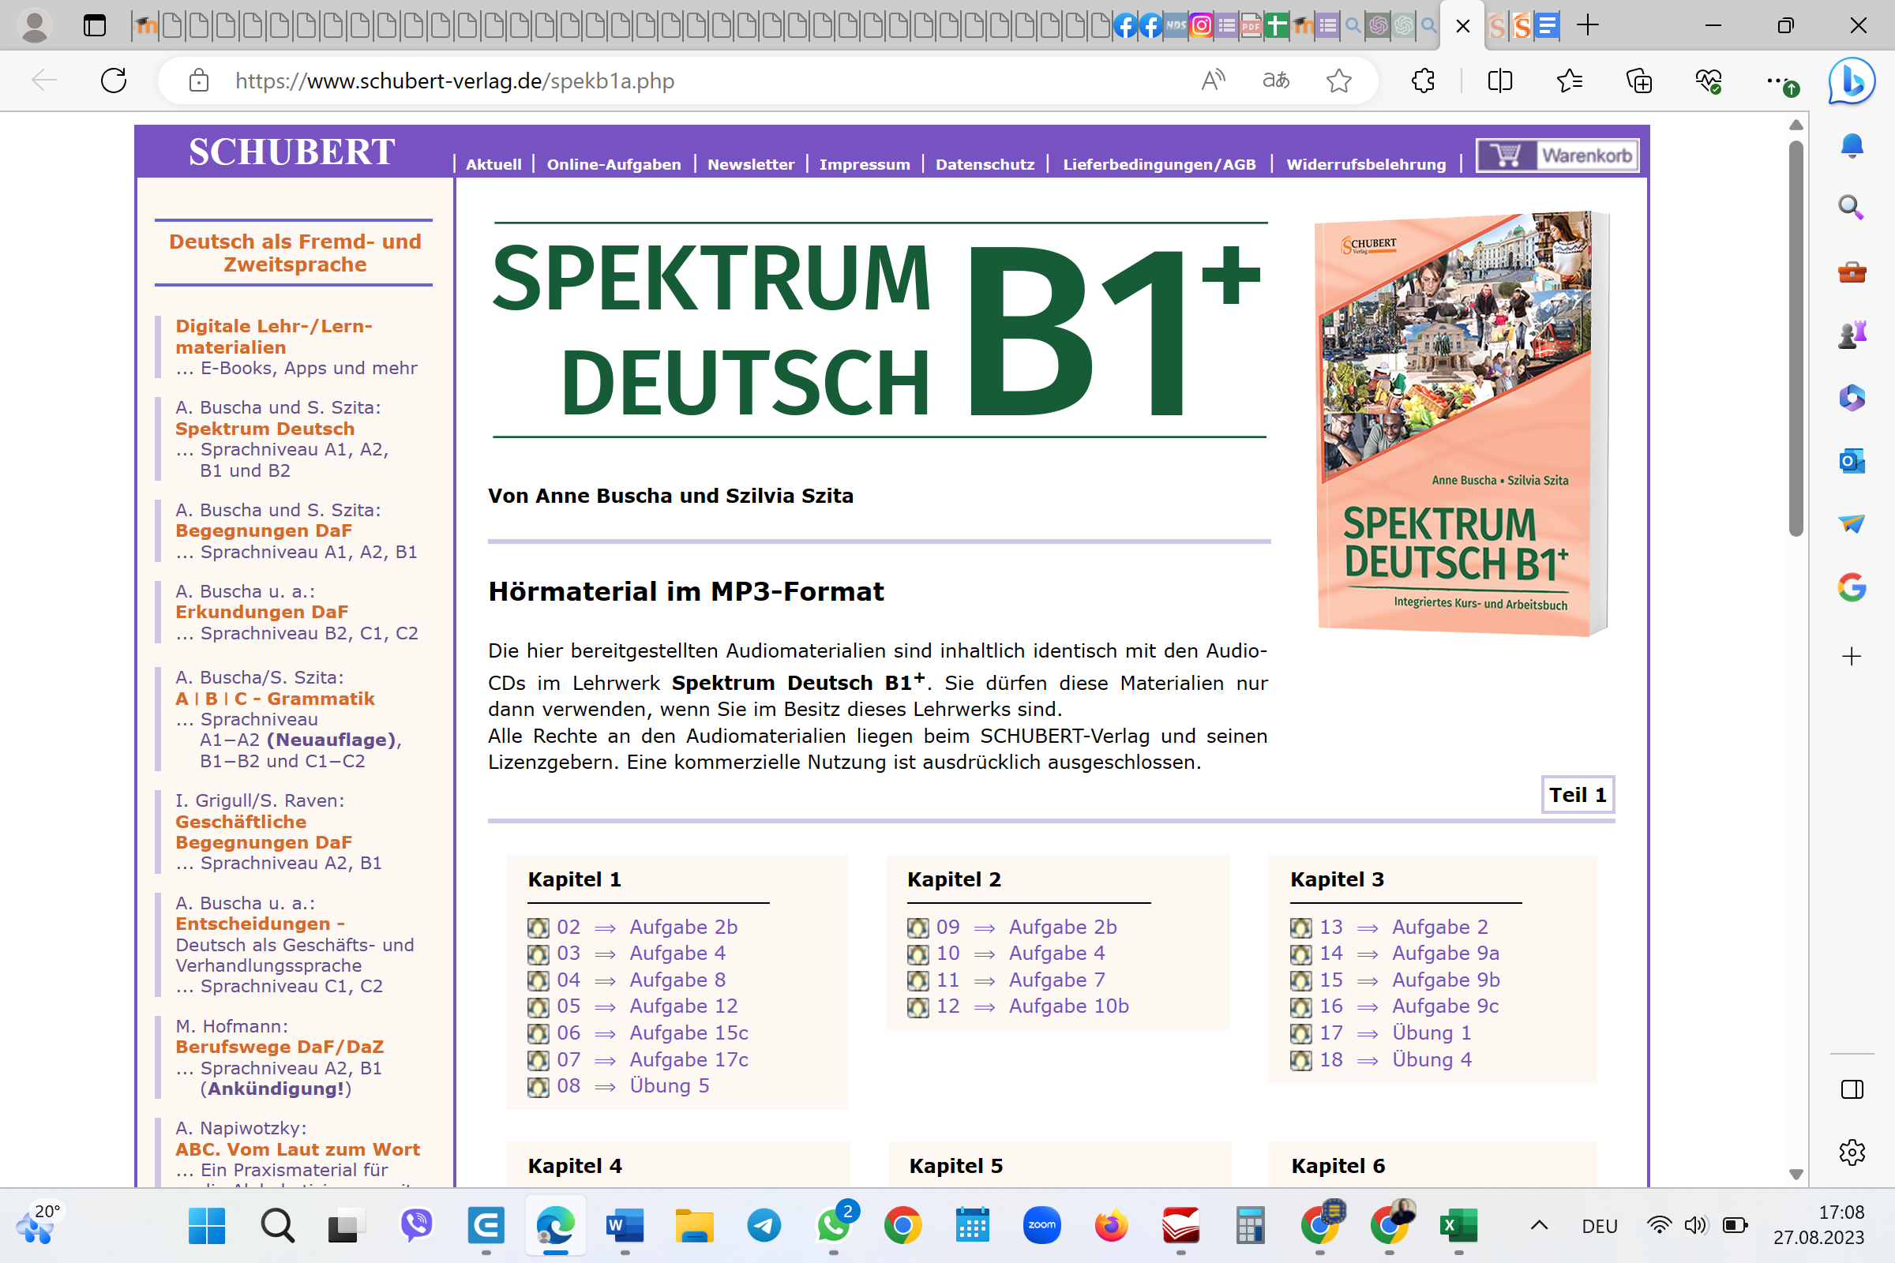Open Impressum menu item
The image size is (1895, 1263).
click(x=865, y=164)
